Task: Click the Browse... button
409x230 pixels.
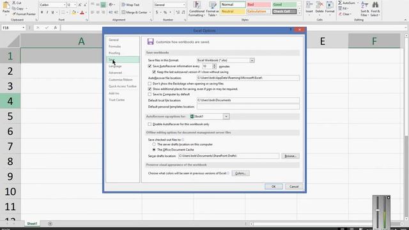Action: (x=290, y=156)
